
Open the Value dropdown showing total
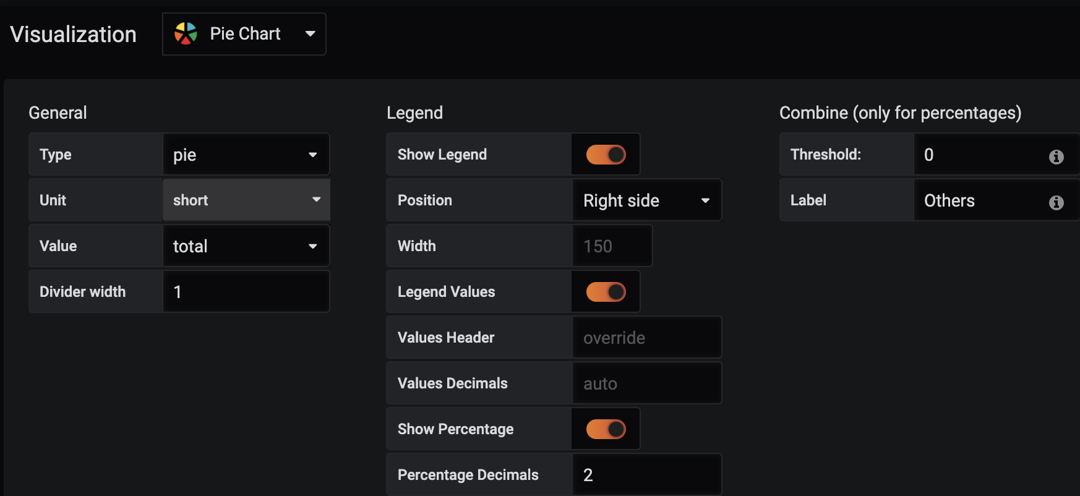(x=246, y=246)
